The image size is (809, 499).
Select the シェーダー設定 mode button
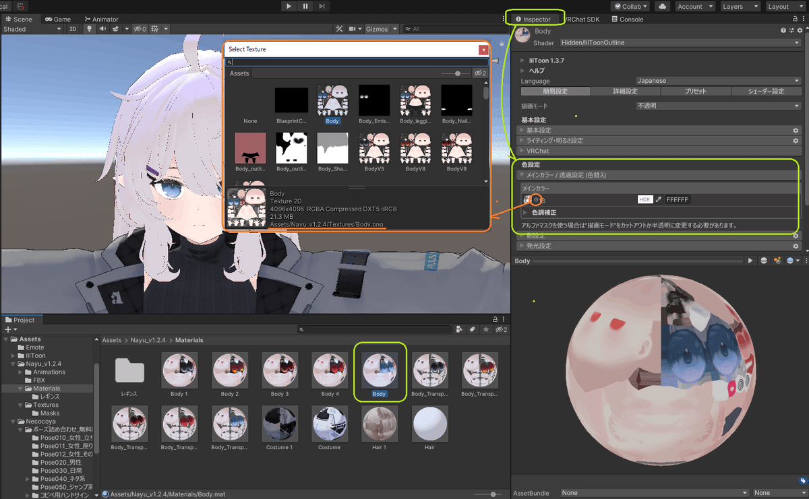pyautogui.click(x=766, y=91)
